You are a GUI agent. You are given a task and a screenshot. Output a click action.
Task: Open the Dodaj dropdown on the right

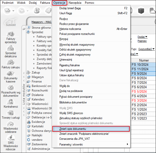142,37
